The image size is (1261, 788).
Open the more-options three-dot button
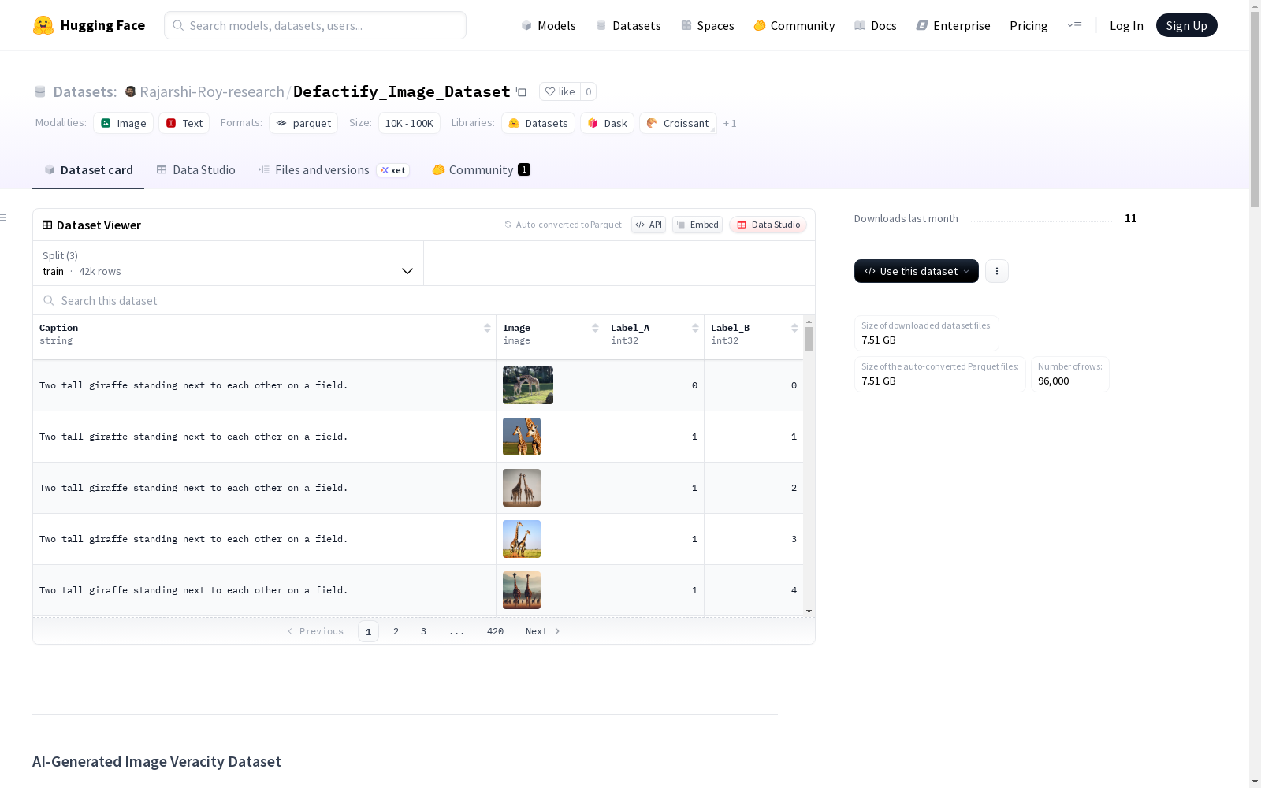point(997,271)
